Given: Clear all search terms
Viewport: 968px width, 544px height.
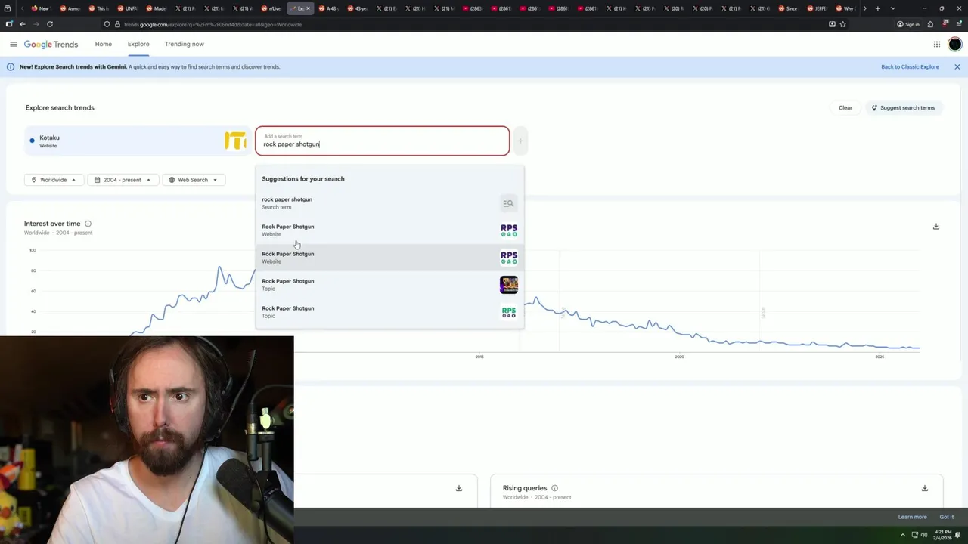Looking at the screenshot, I should click(x=845, y=107).
